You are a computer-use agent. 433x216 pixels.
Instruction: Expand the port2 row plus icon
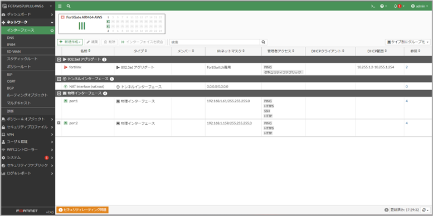point(59,123)
